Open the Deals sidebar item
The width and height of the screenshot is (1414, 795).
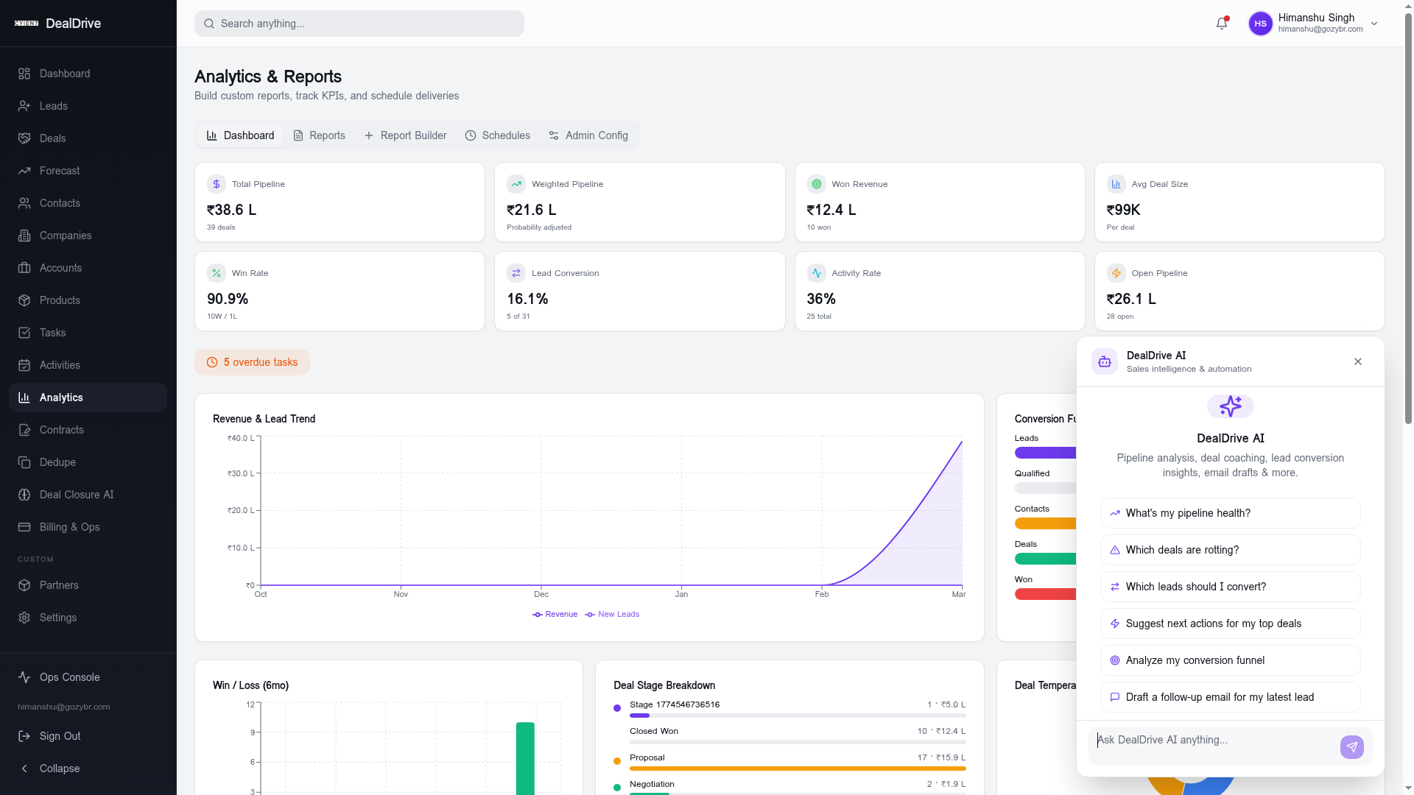pos(88,138)
